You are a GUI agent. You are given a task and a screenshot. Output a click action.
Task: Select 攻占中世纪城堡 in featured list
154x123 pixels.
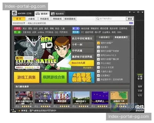[82, 38]
